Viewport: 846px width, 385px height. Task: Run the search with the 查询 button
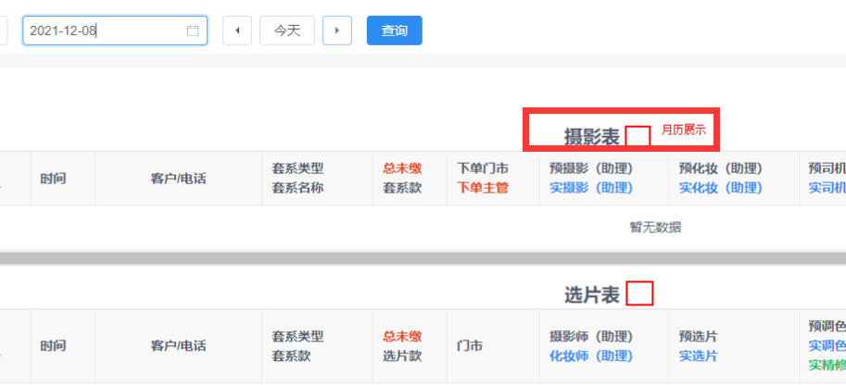point(395,31)
